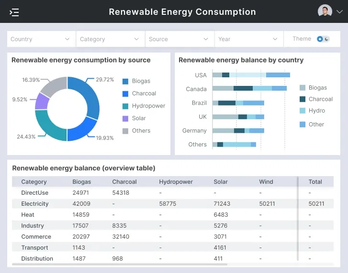Click the Other legend square in bar chart

pyautogui.click(x=303, y=125)
